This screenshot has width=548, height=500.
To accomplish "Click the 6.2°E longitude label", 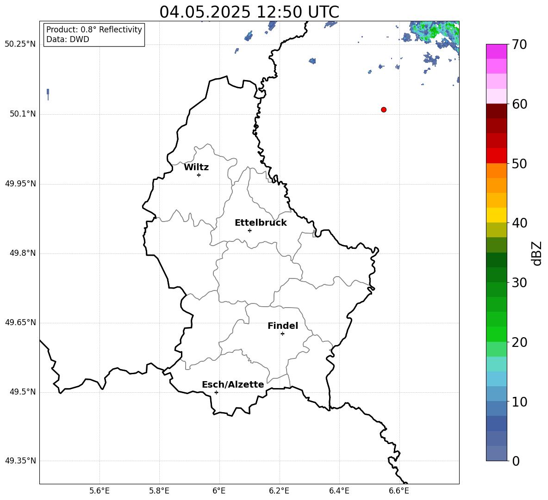I will point(279,491).
